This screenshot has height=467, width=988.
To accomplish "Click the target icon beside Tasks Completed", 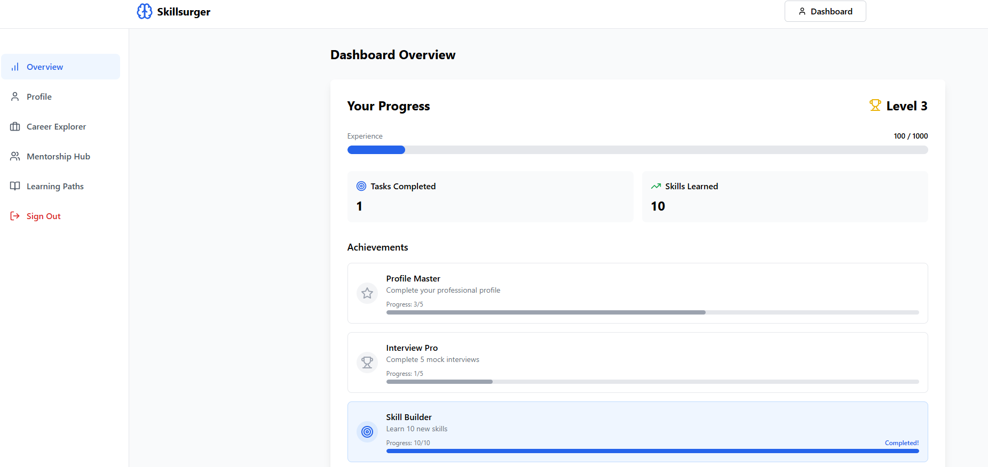I will click(361, 186).
